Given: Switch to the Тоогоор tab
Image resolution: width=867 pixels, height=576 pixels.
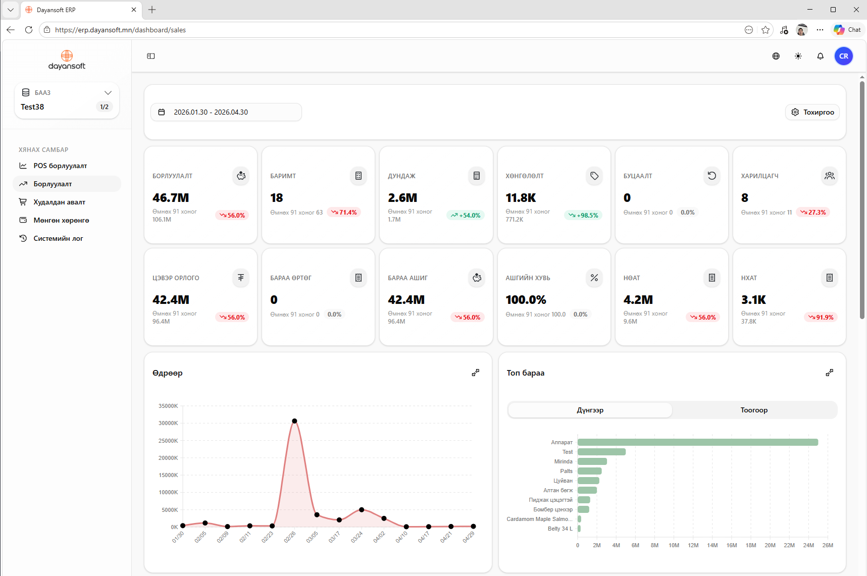Looking at the screenshot, I should (754, 410).
